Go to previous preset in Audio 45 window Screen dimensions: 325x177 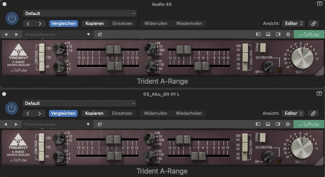(28, 24)
